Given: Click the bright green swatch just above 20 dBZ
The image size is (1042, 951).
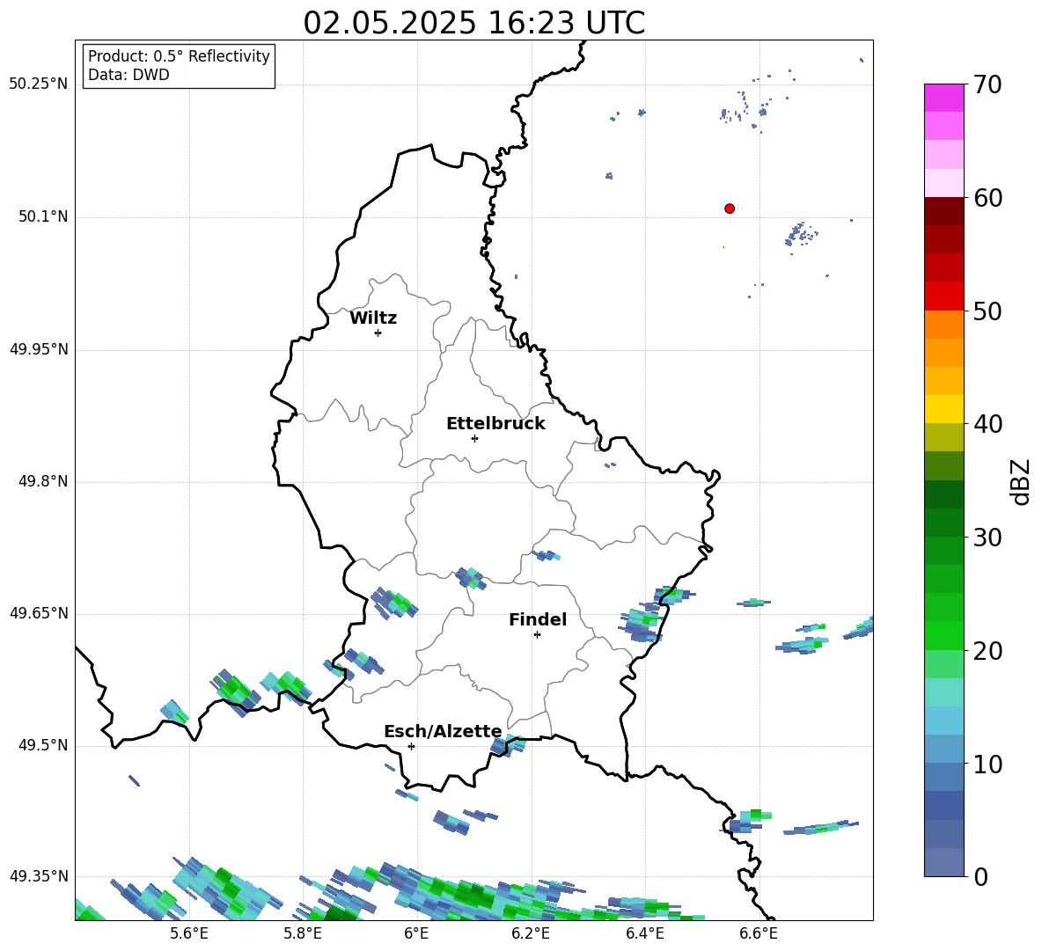Looking at the screenshot, I should pyautogui.click(x=943, y=635).
